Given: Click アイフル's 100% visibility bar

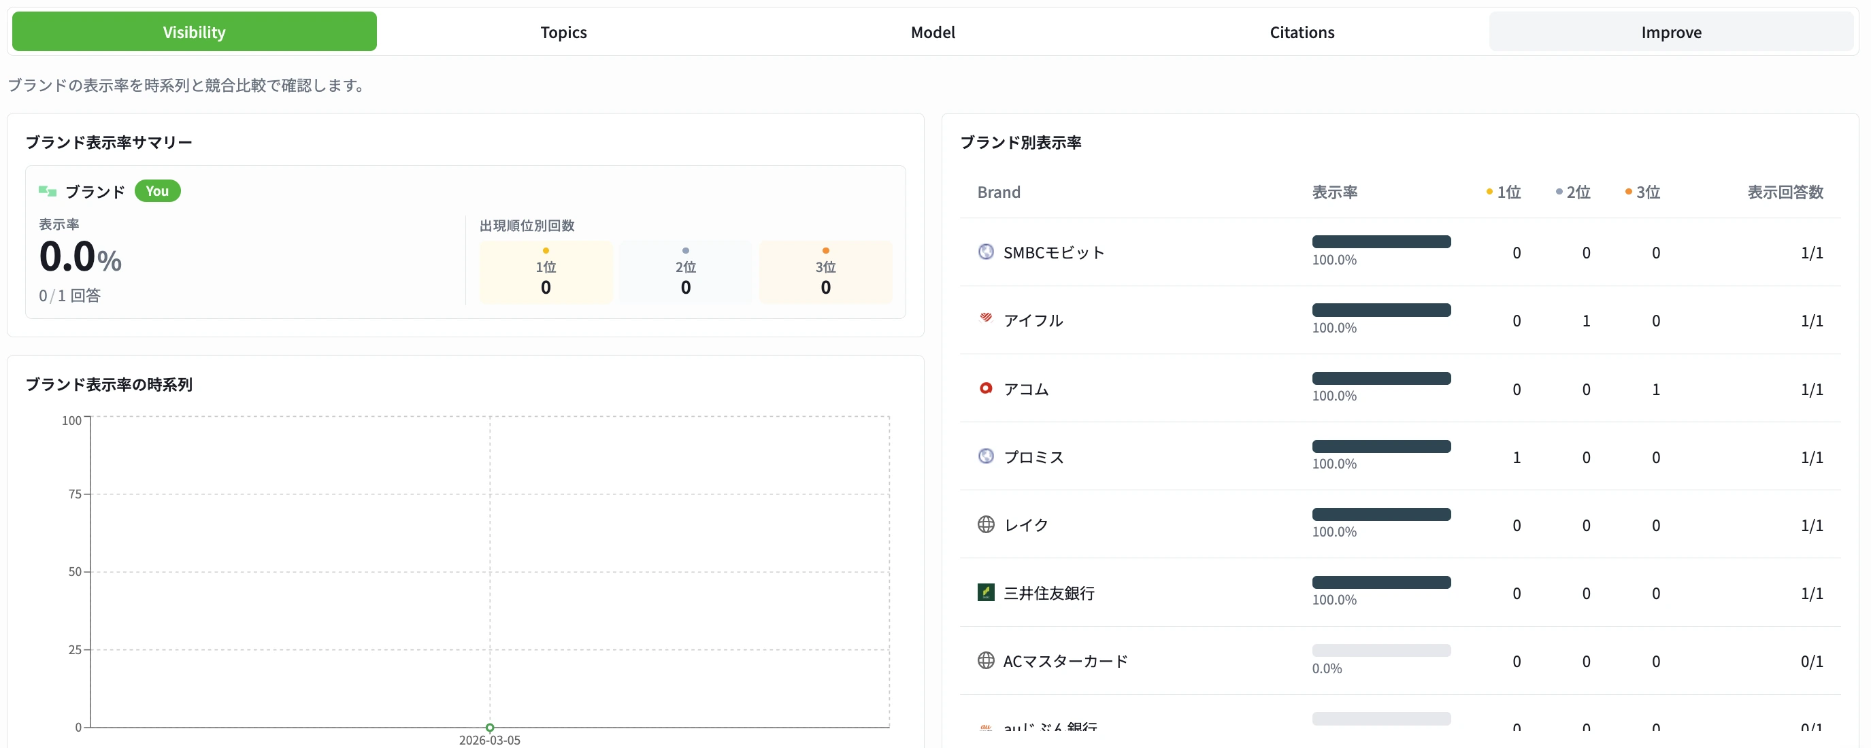Looking at the screenshot, I should 1381,310.
